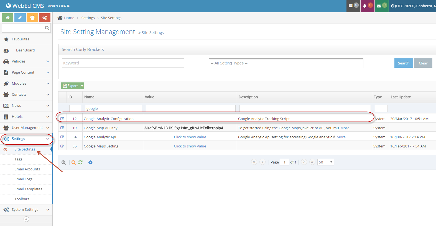436x226 pixels.
Task: Open Toolbars in the sidebar
Action: [x=22, y=199]
